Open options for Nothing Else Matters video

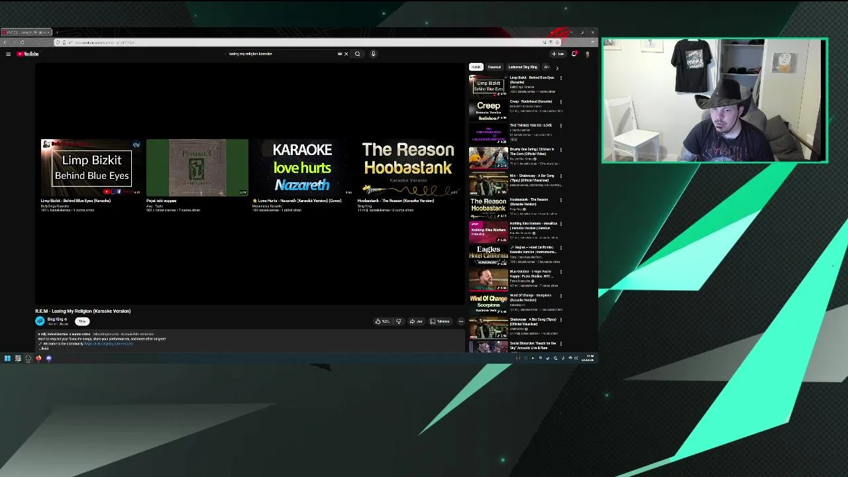(x=560, y=223)
